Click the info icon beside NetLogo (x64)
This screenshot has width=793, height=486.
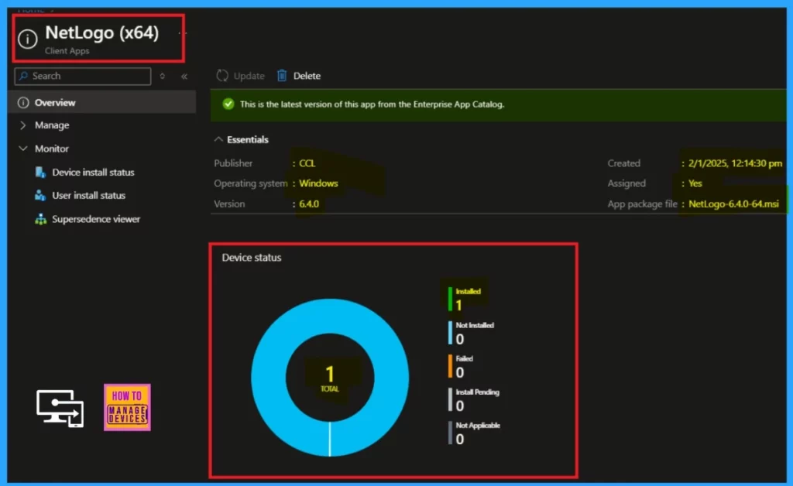tap(27, 39)
